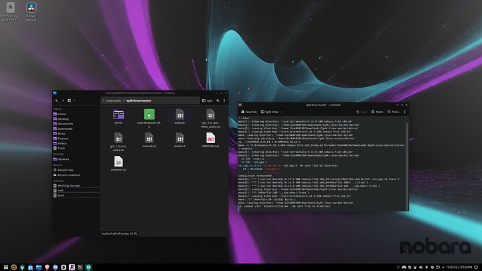This screenshot has width=482, height=271.
Task: Open Discord tray icon
Action: coord(404,267)
